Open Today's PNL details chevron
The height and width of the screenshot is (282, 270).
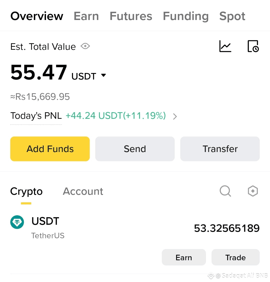(x=175, y=116)
